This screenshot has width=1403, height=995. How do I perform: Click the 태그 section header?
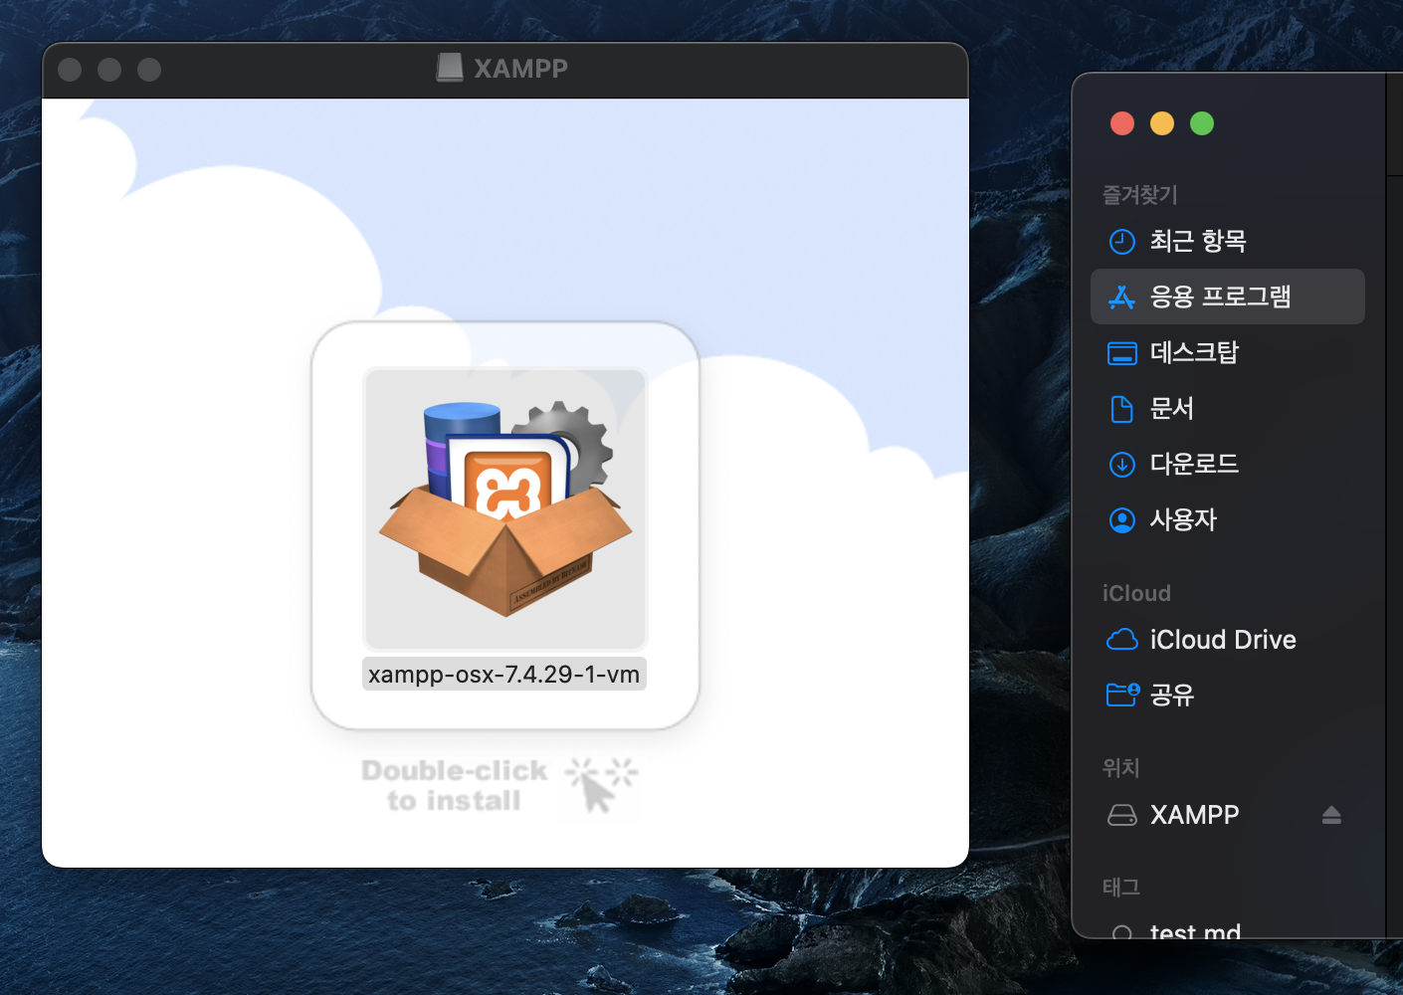point(1121,888)
